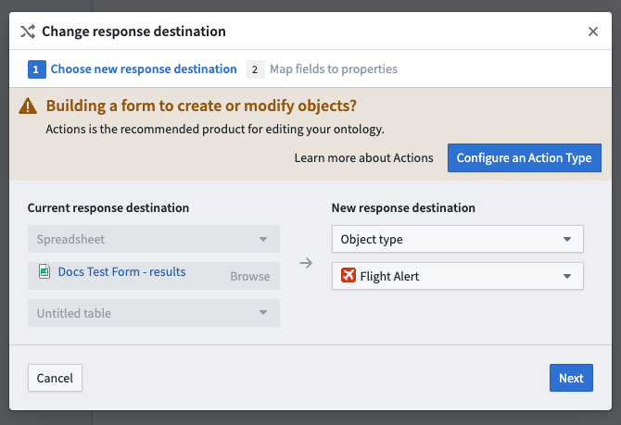Image resolution: width=621 pixels, height=425 pixels.
Task: Click the New response destination label
Action: tap(403, 207)
